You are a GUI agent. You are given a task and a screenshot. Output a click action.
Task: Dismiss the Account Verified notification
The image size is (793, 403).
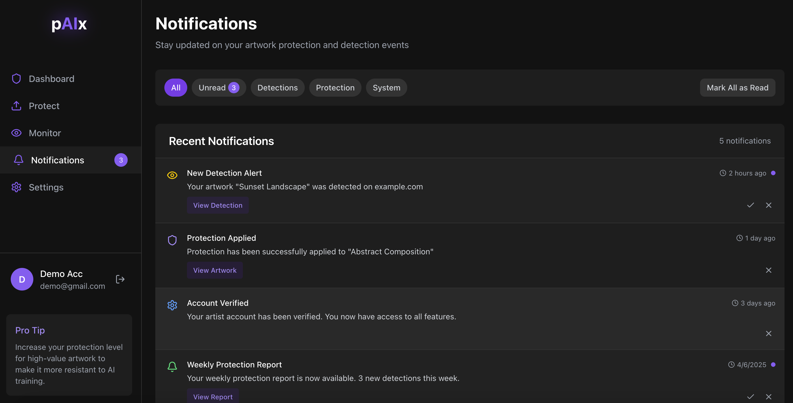pyautogui.click(x=768, y=333)
